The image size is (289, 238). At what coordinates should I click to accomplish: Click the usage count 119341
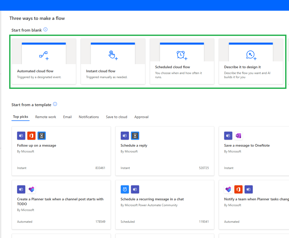(204, 222)
